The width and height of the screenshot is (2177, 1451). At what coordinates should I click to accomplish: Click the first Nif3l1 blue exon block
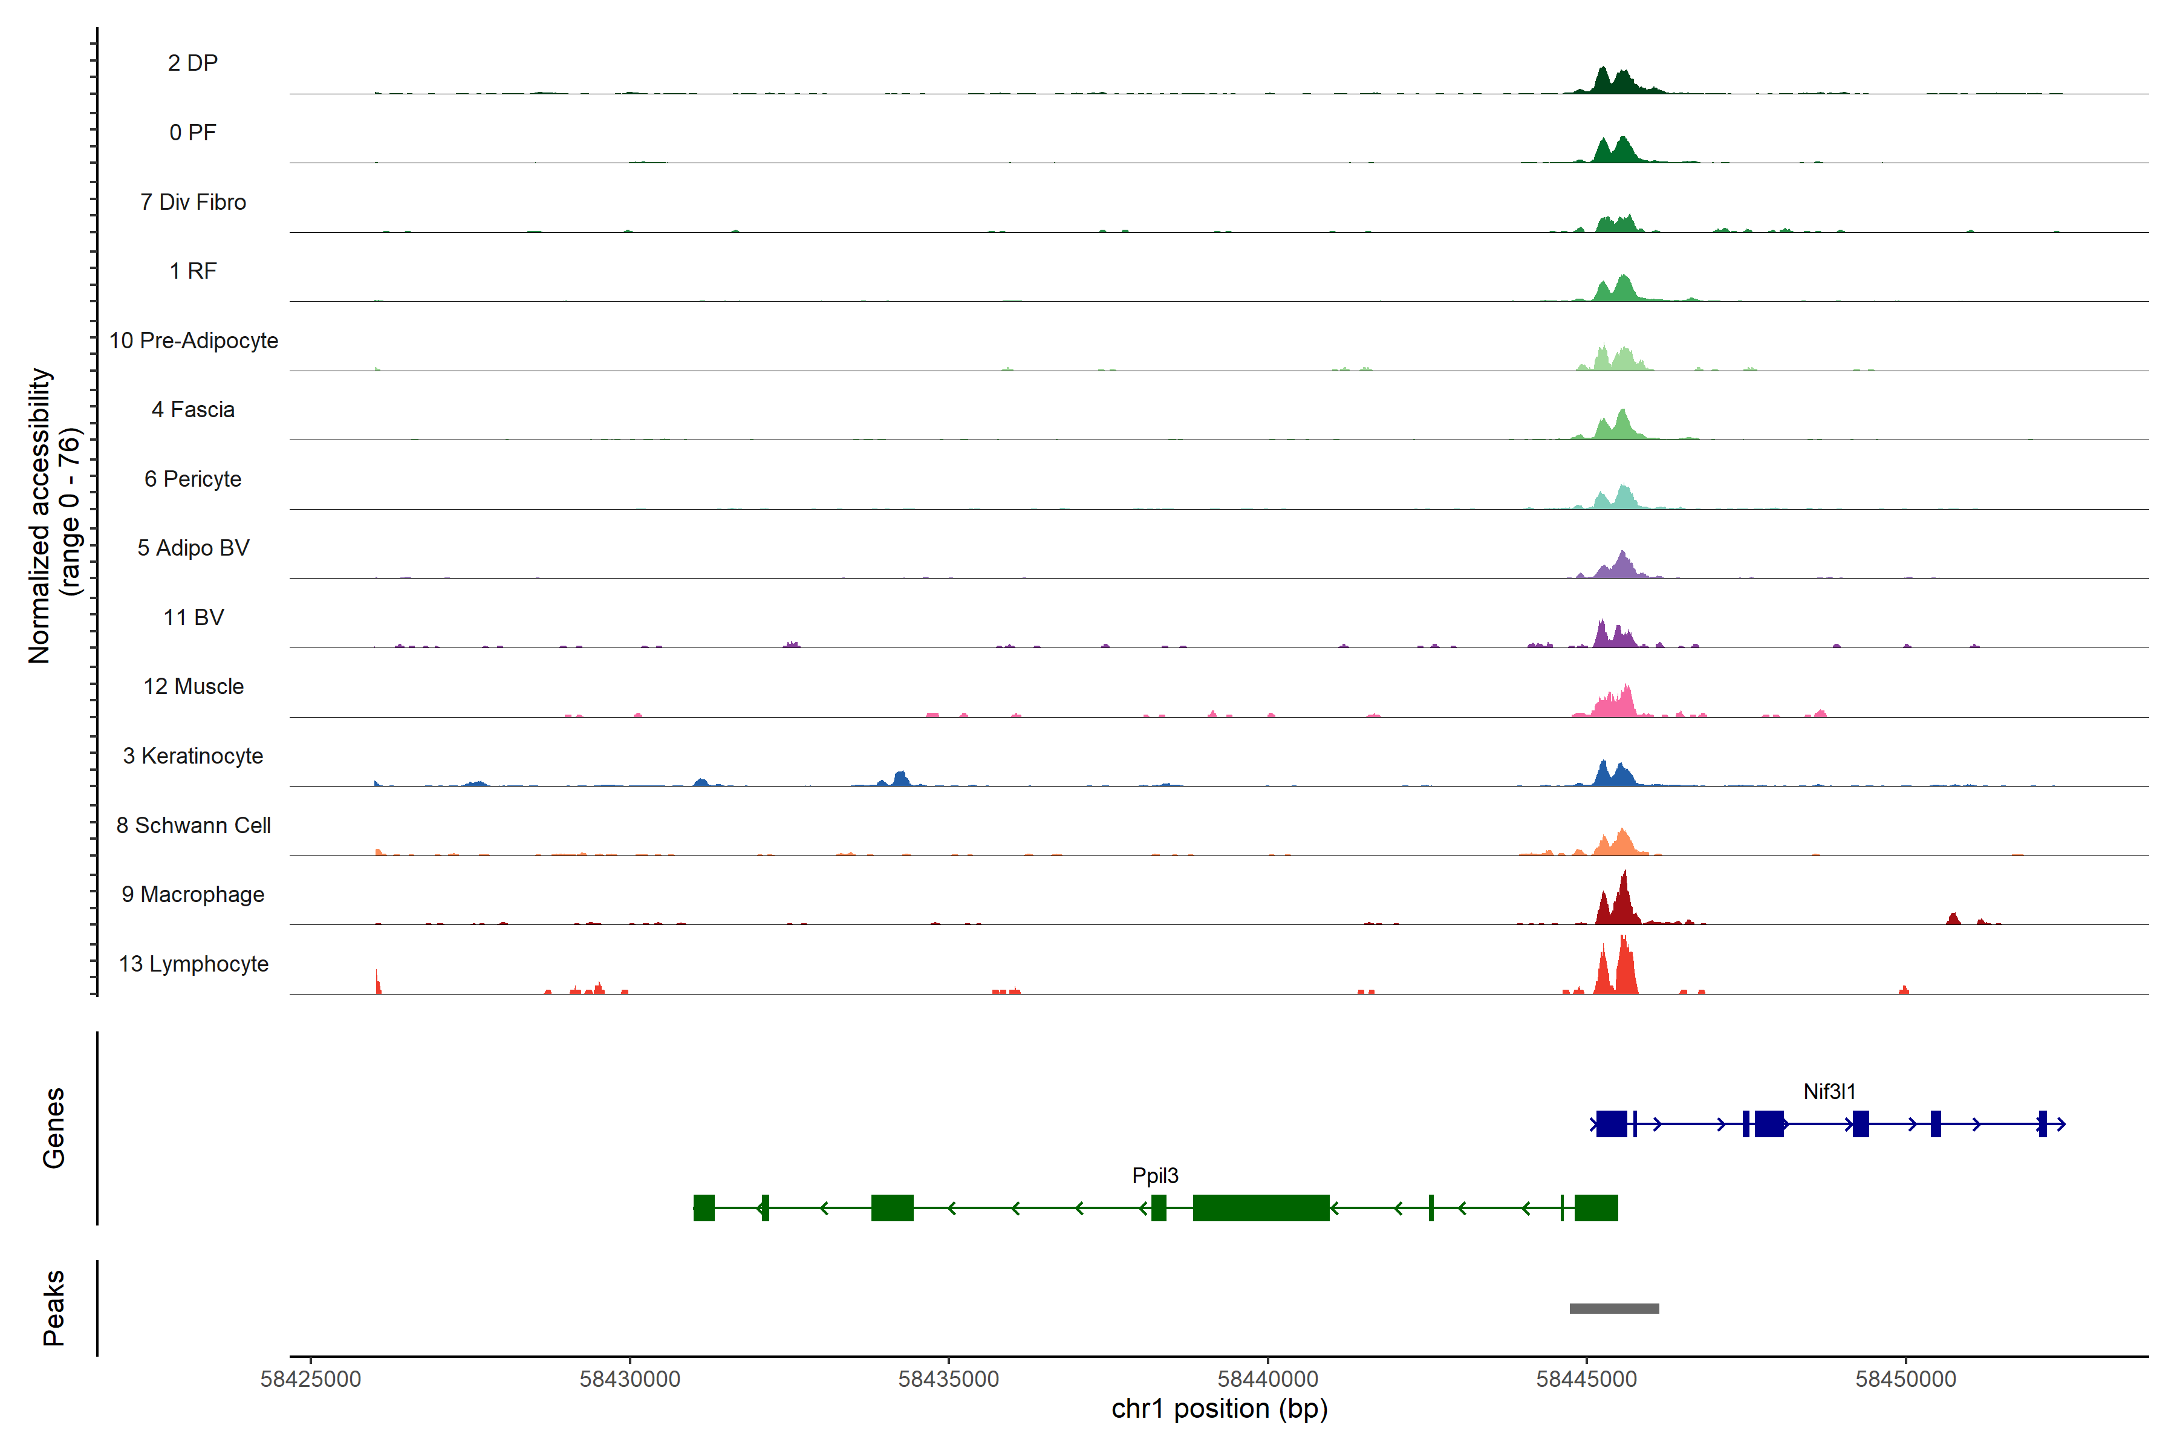click(1612, 1125)
